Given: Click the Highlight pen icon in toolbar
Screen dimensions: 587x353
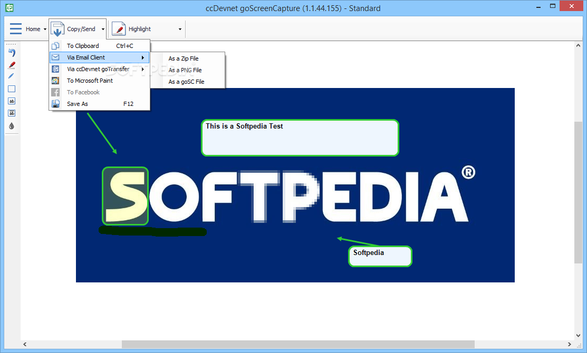Looking at the screenshot, I should (x=119, y=29).
